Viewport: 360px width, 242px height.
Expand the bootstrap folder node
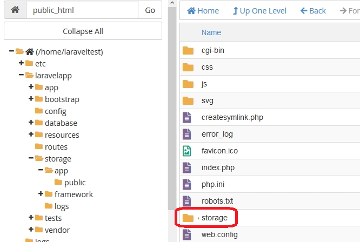tap(31, 99)
